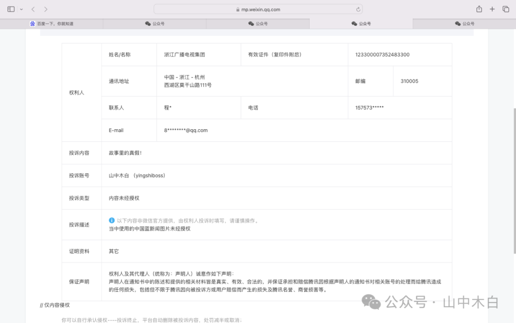
Task: Click the // 仅内容侵权 heading
Action: (55, 305)
